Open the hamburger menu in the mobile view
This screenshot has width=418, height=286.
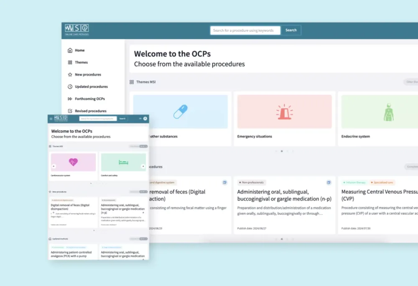click(51, 119)
